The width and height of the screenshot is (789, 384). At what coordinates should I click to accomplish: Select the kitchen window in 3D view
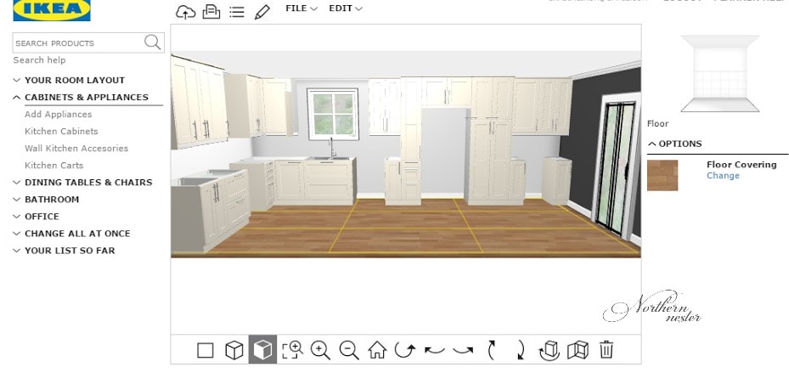333,114
